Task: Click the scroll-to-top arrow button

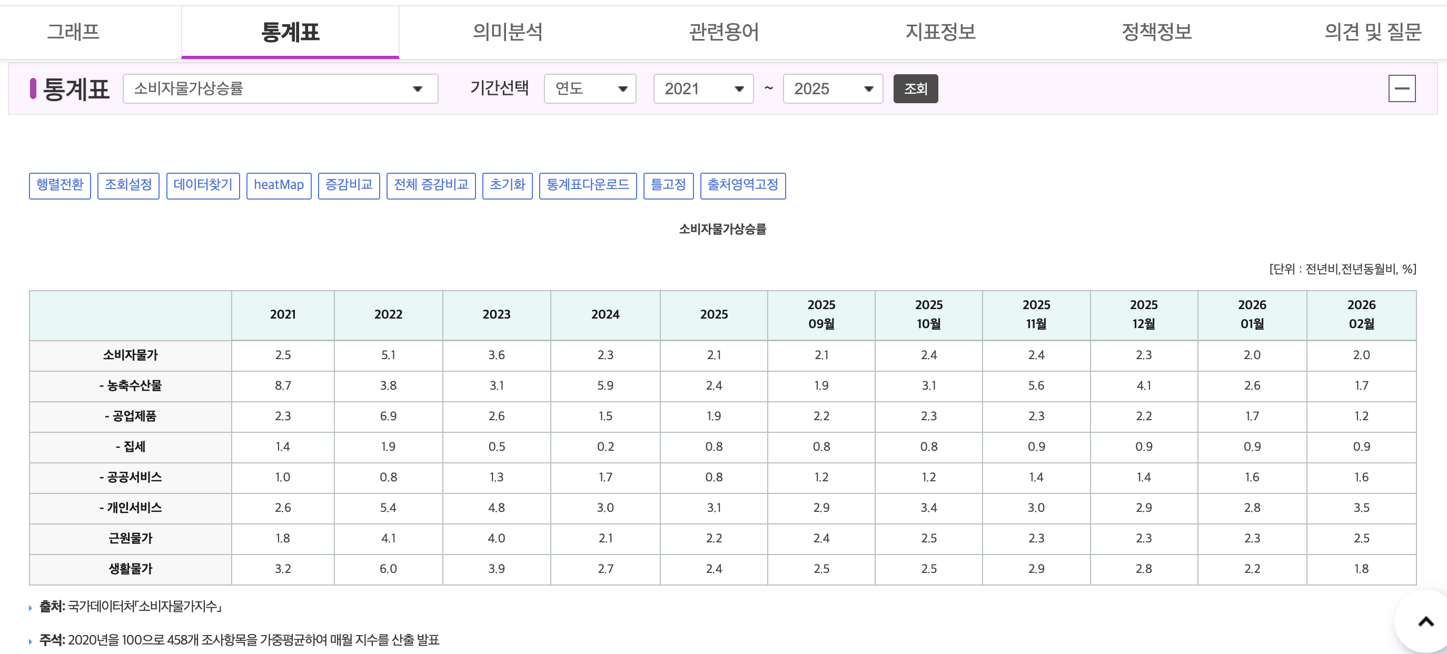Action: pos(1424,621)
